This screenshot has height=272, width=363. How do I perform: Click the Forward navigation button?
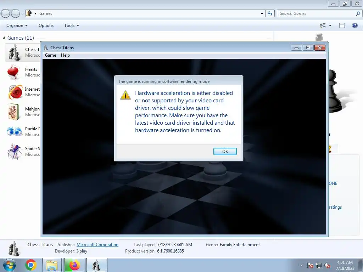15,13
